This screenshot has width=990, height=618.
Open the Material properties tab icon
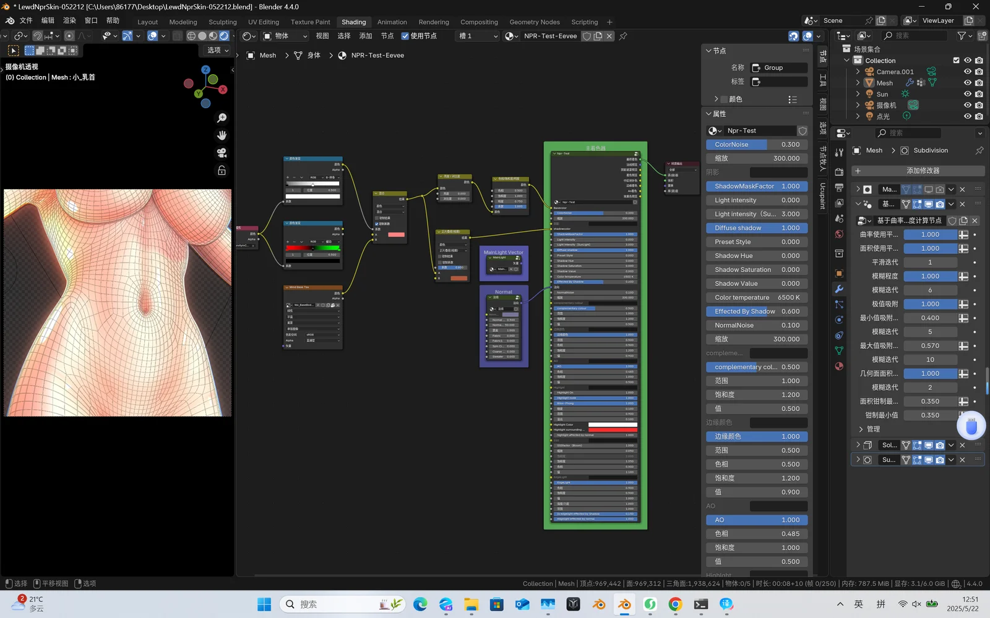838,367
